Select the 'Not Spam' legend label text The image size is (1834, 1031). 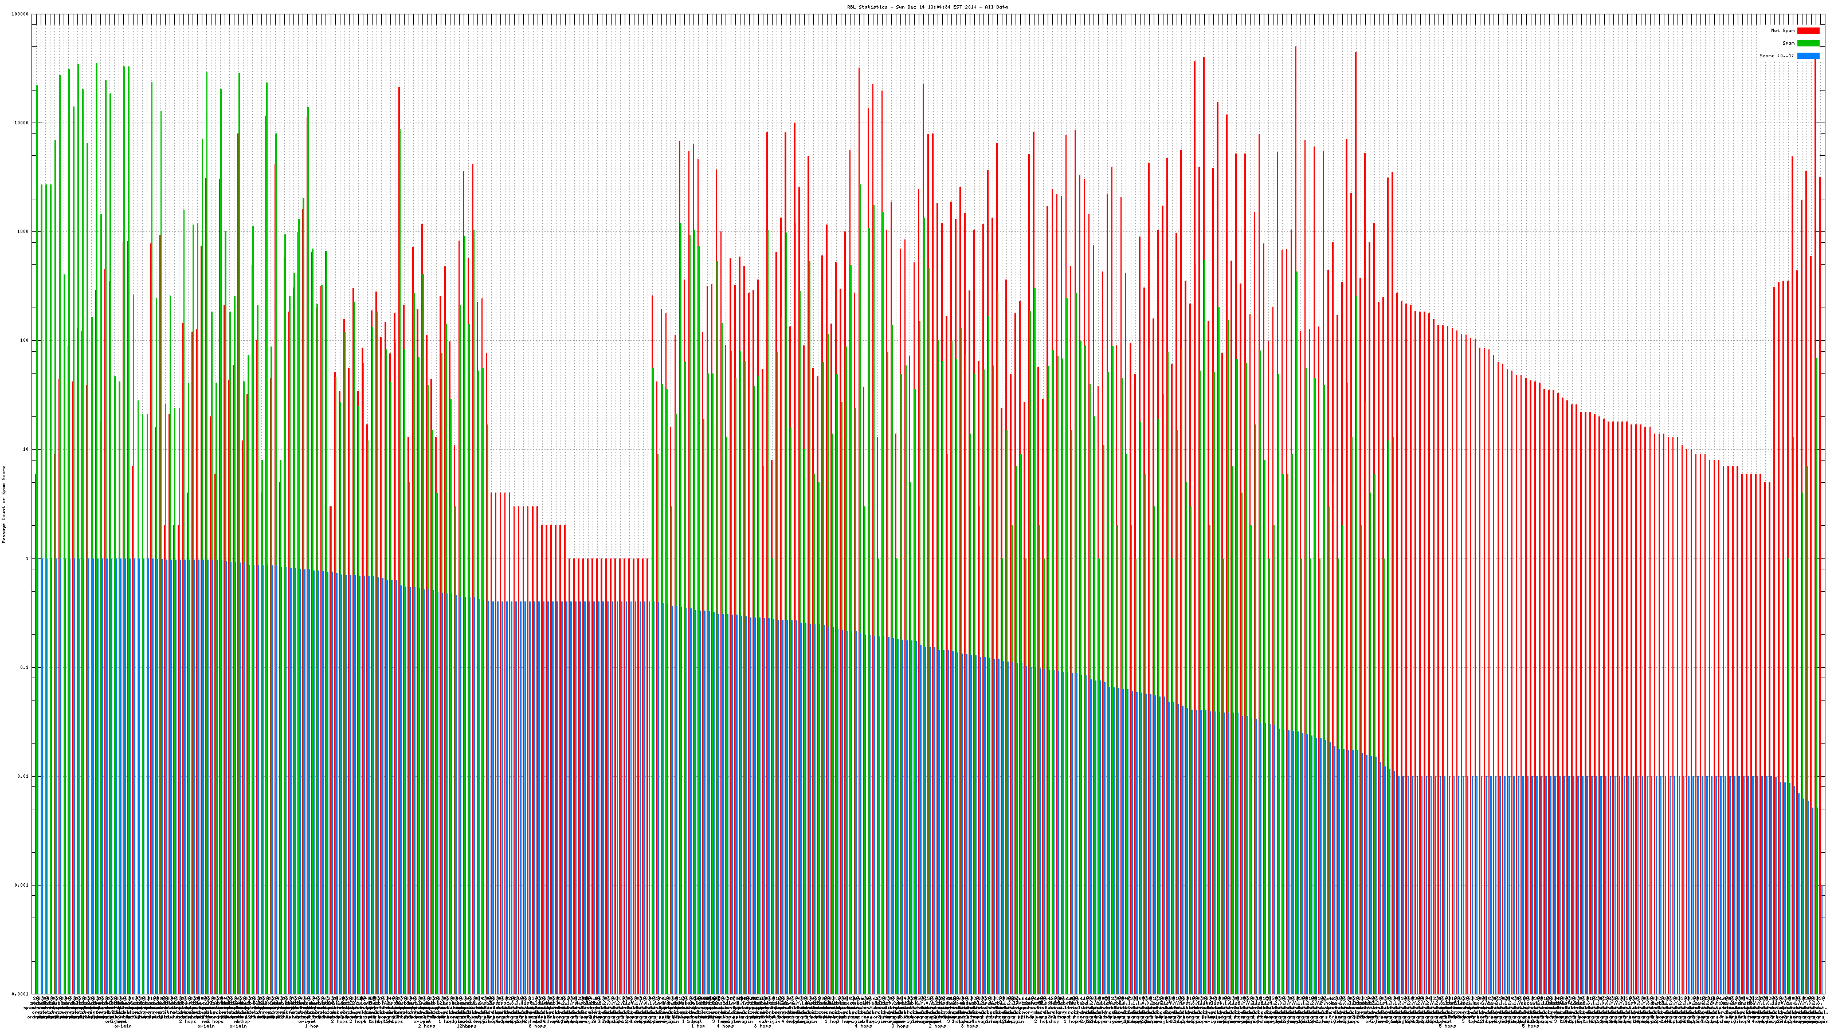click(1783, 30)
